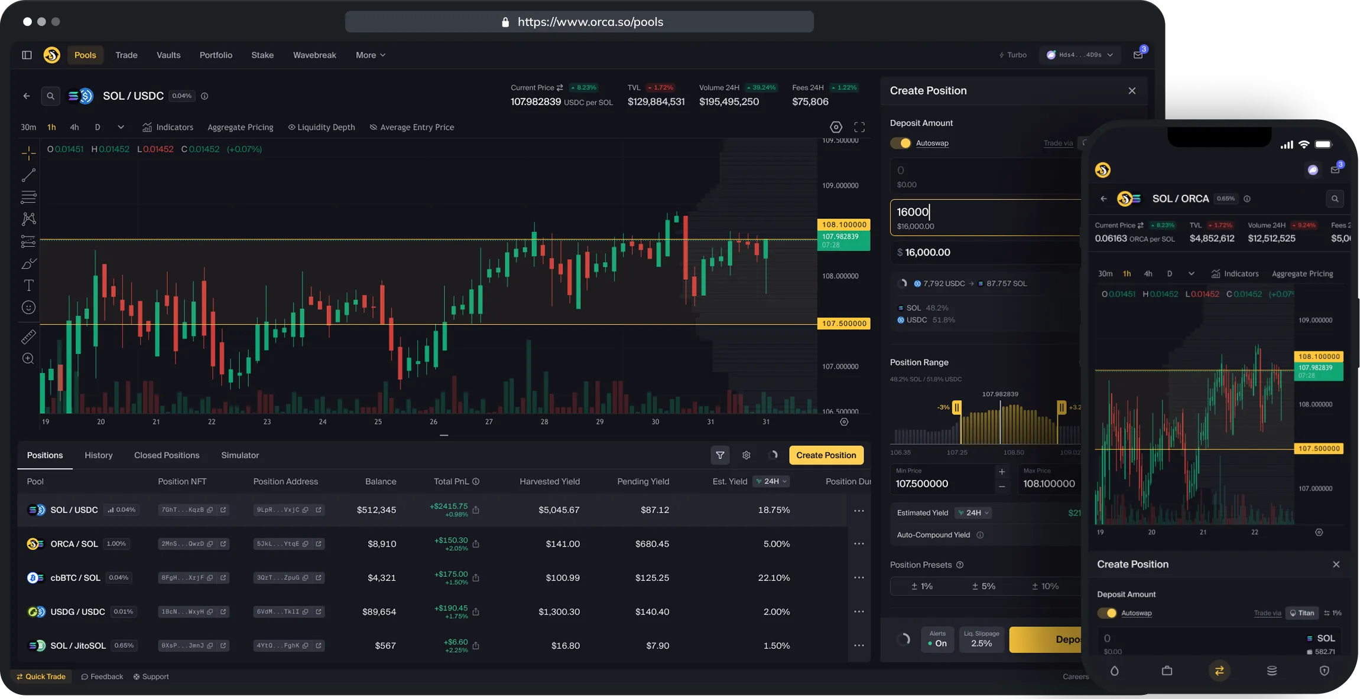Apply the ± 1% position preset
Viewport: 1360px width, 699px height.
pos(921,586)
